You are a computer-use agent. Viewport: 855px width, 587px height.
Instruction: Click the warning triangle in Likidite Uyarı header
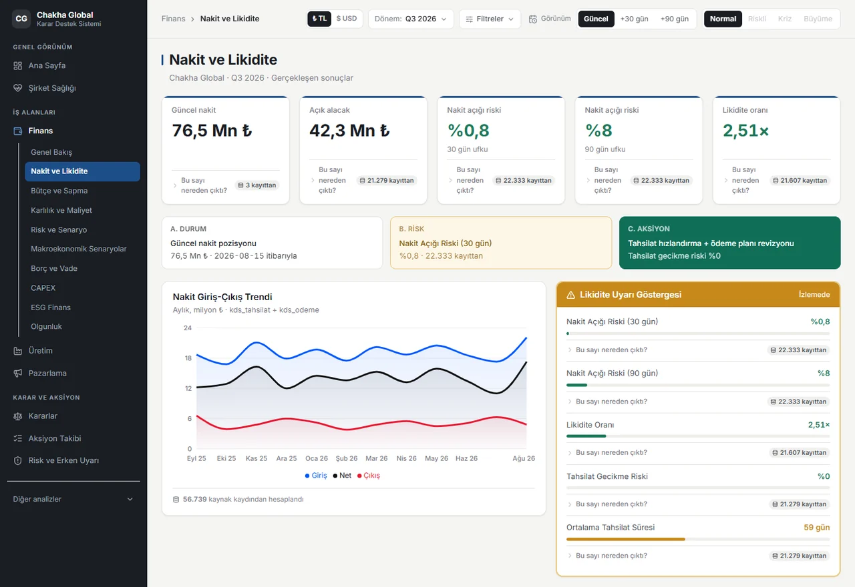(570, 295)
